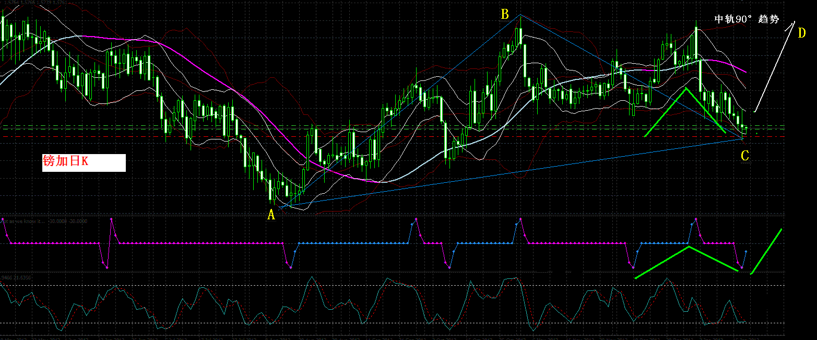Click the red 镑加日K chart label

point(66,162)
